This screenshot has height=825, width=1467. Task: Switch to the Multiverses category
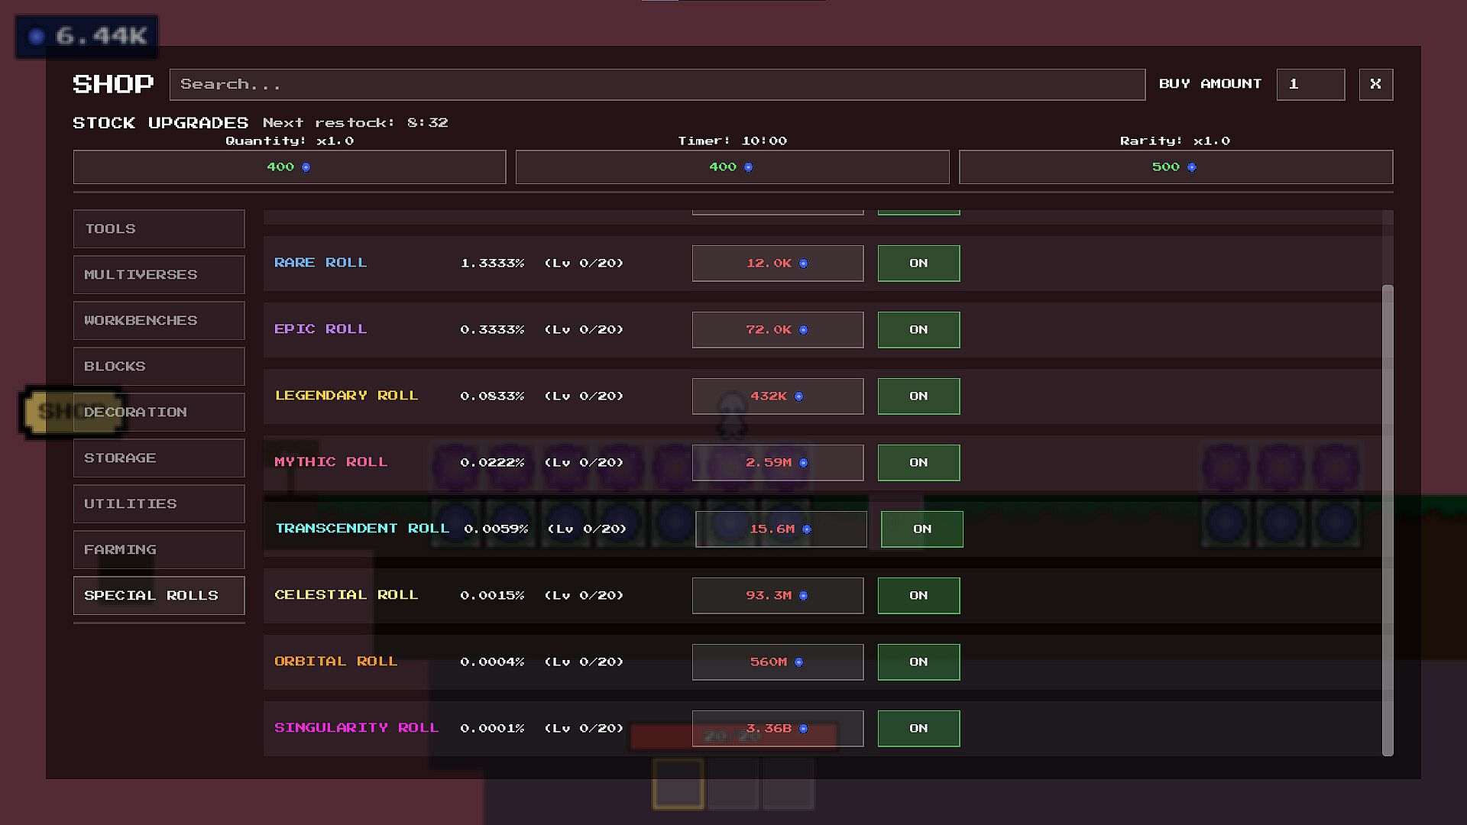(159, 274)
